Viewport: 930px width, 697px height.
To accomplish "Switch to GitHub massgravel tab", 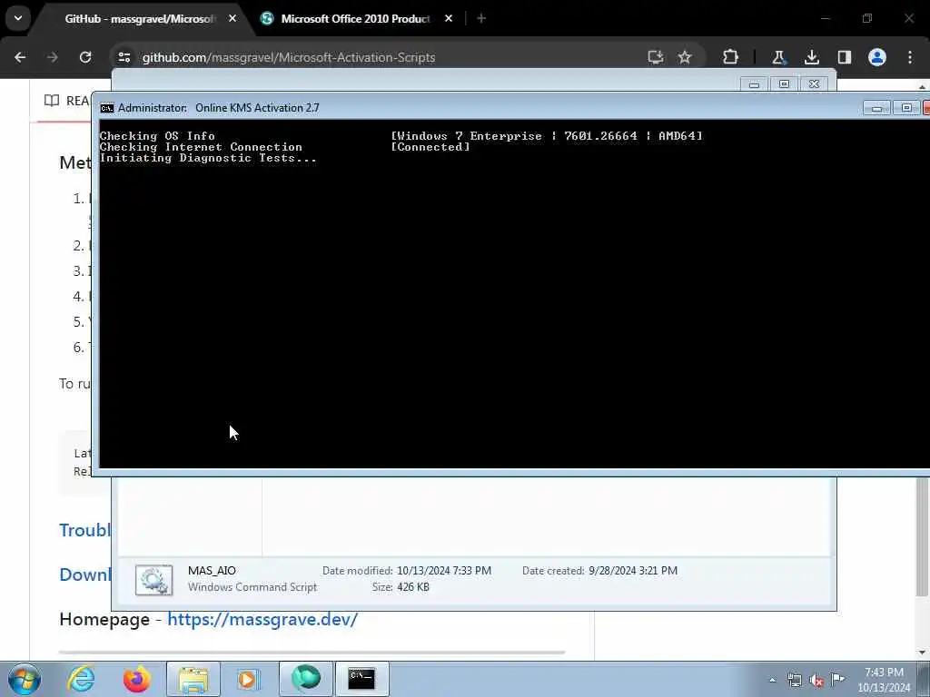I will click(141, 19).
